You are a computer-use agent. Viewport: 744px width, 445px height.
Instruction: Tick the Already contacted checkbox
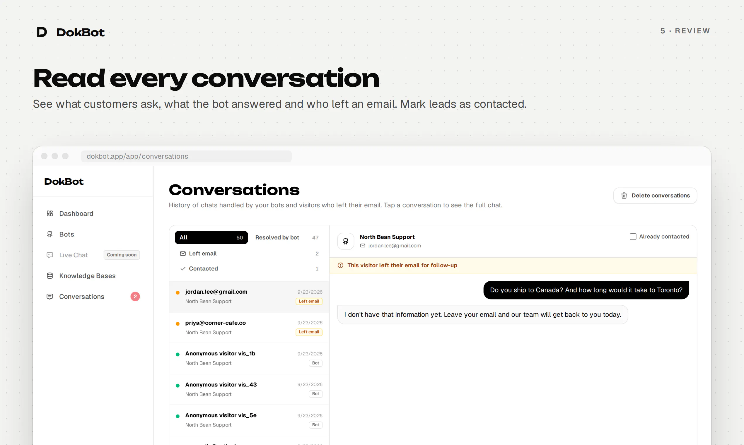click(x=633, y=237)
